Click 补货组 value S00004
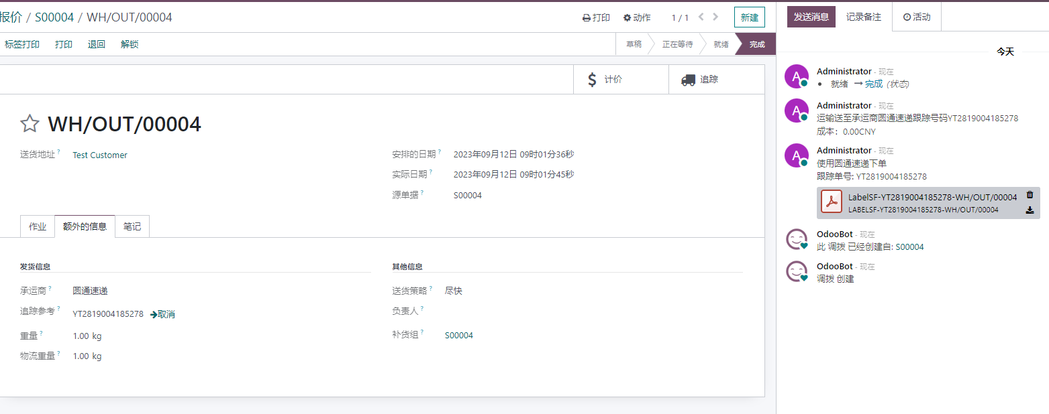 (459, 335)
